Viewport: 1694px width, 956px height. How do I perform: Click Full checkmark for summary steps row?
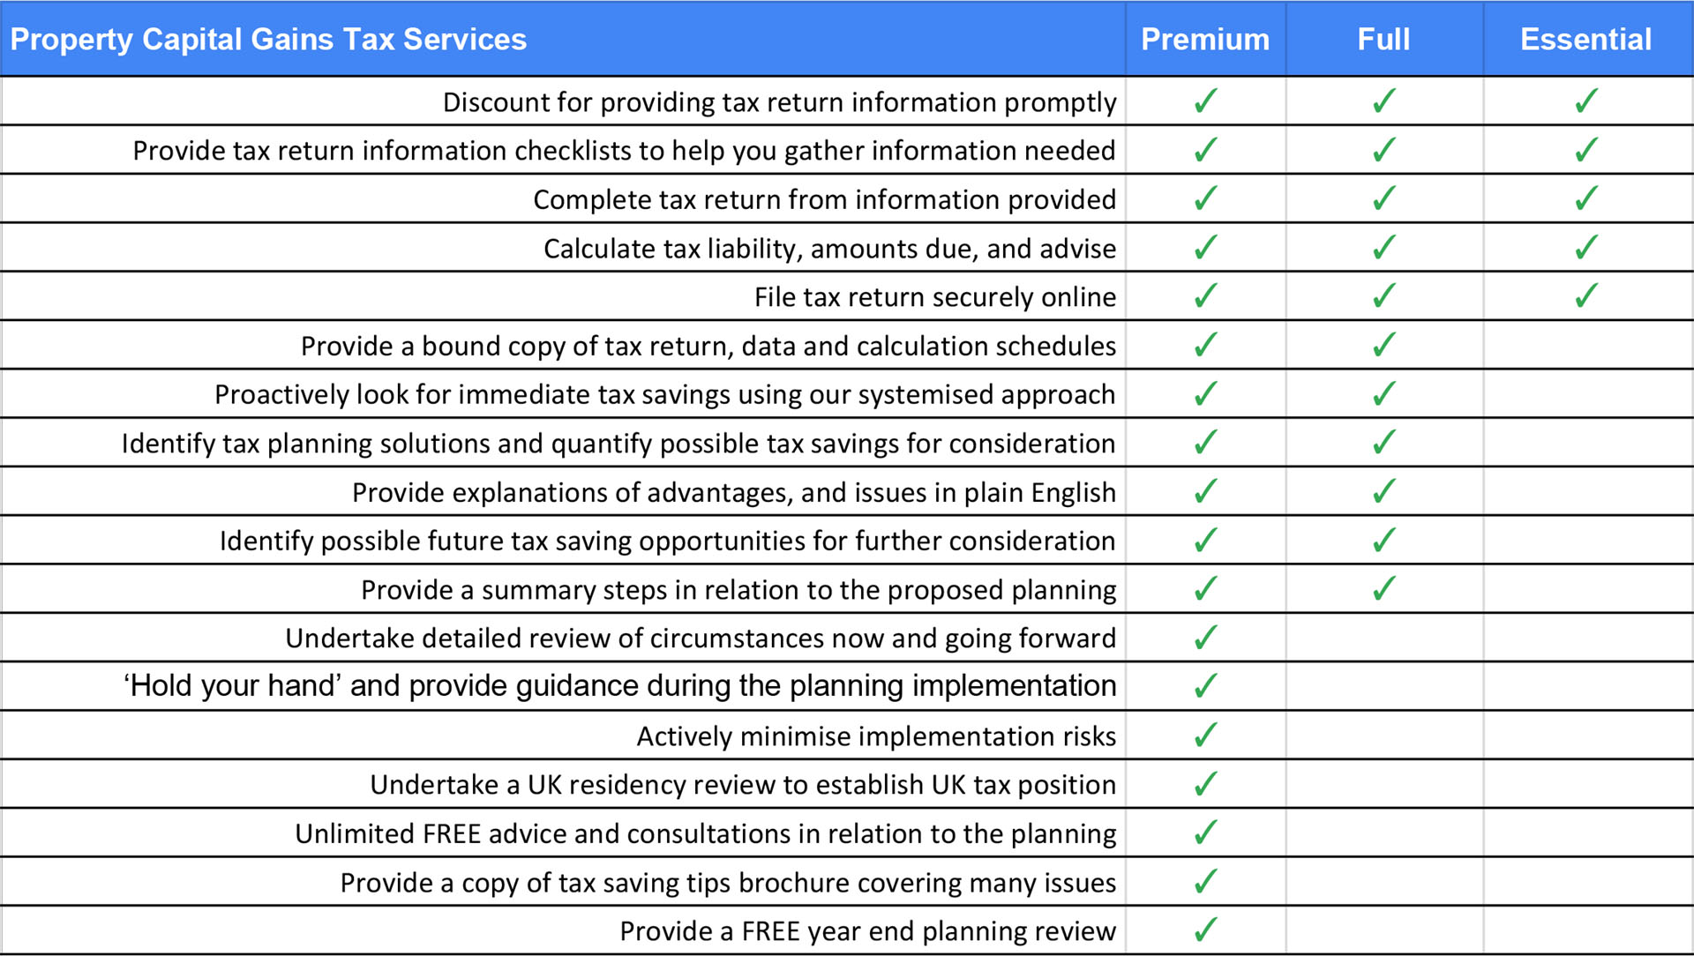click(1383, 588)
